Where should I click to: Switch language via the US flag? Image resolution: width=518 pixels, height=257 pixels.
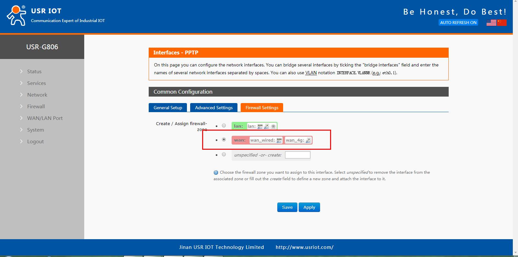[x=491, y=22]
